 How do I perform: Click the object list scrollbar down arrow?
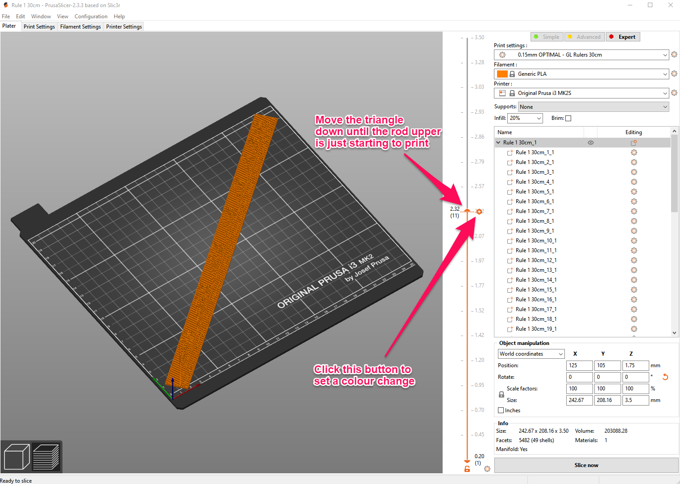click(x=674, y=333)
